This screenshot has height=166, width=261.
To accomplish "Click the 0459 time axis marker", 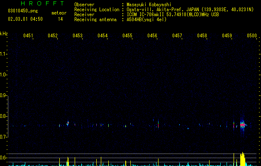I will (x=227, y=36).
